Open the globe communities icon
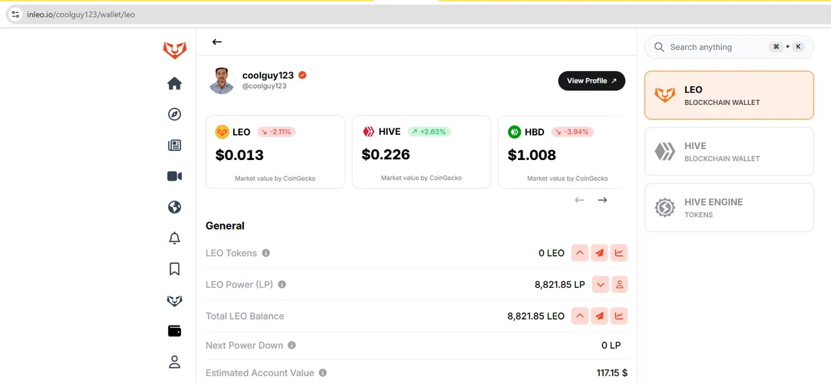Screen dimensions: 831x383 (x=175, y=207)
